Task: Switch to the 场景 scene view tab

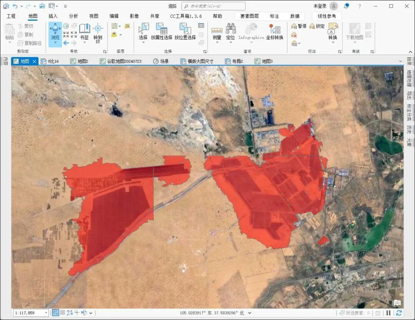Action: pos(161,61)
